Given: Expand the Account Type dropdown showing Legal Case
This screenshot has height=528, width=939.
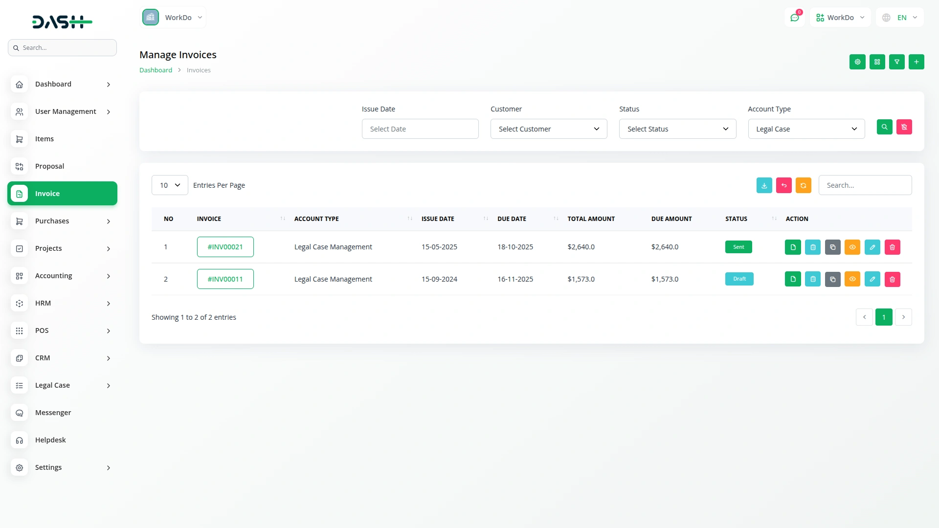Looking at the screenshot, I should point(806,129).
